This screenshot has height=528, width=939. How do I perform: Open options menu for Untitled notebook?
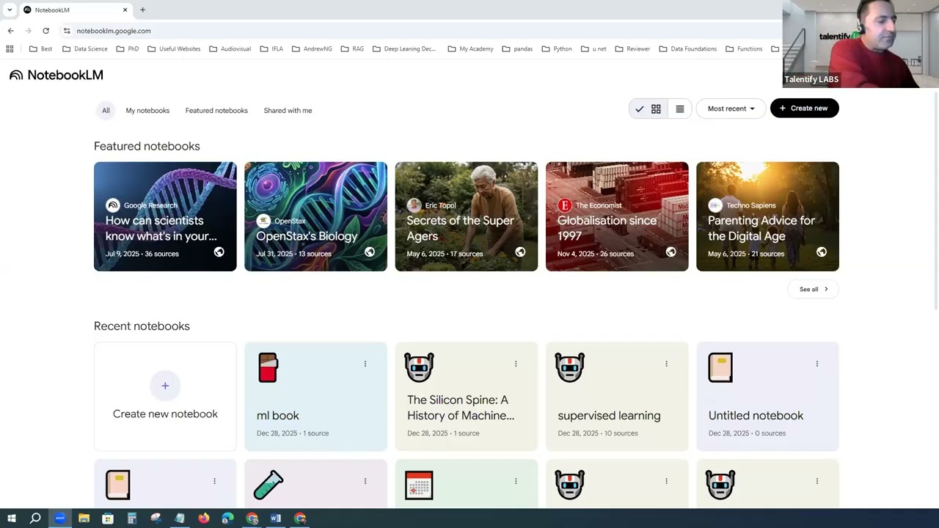817,364
